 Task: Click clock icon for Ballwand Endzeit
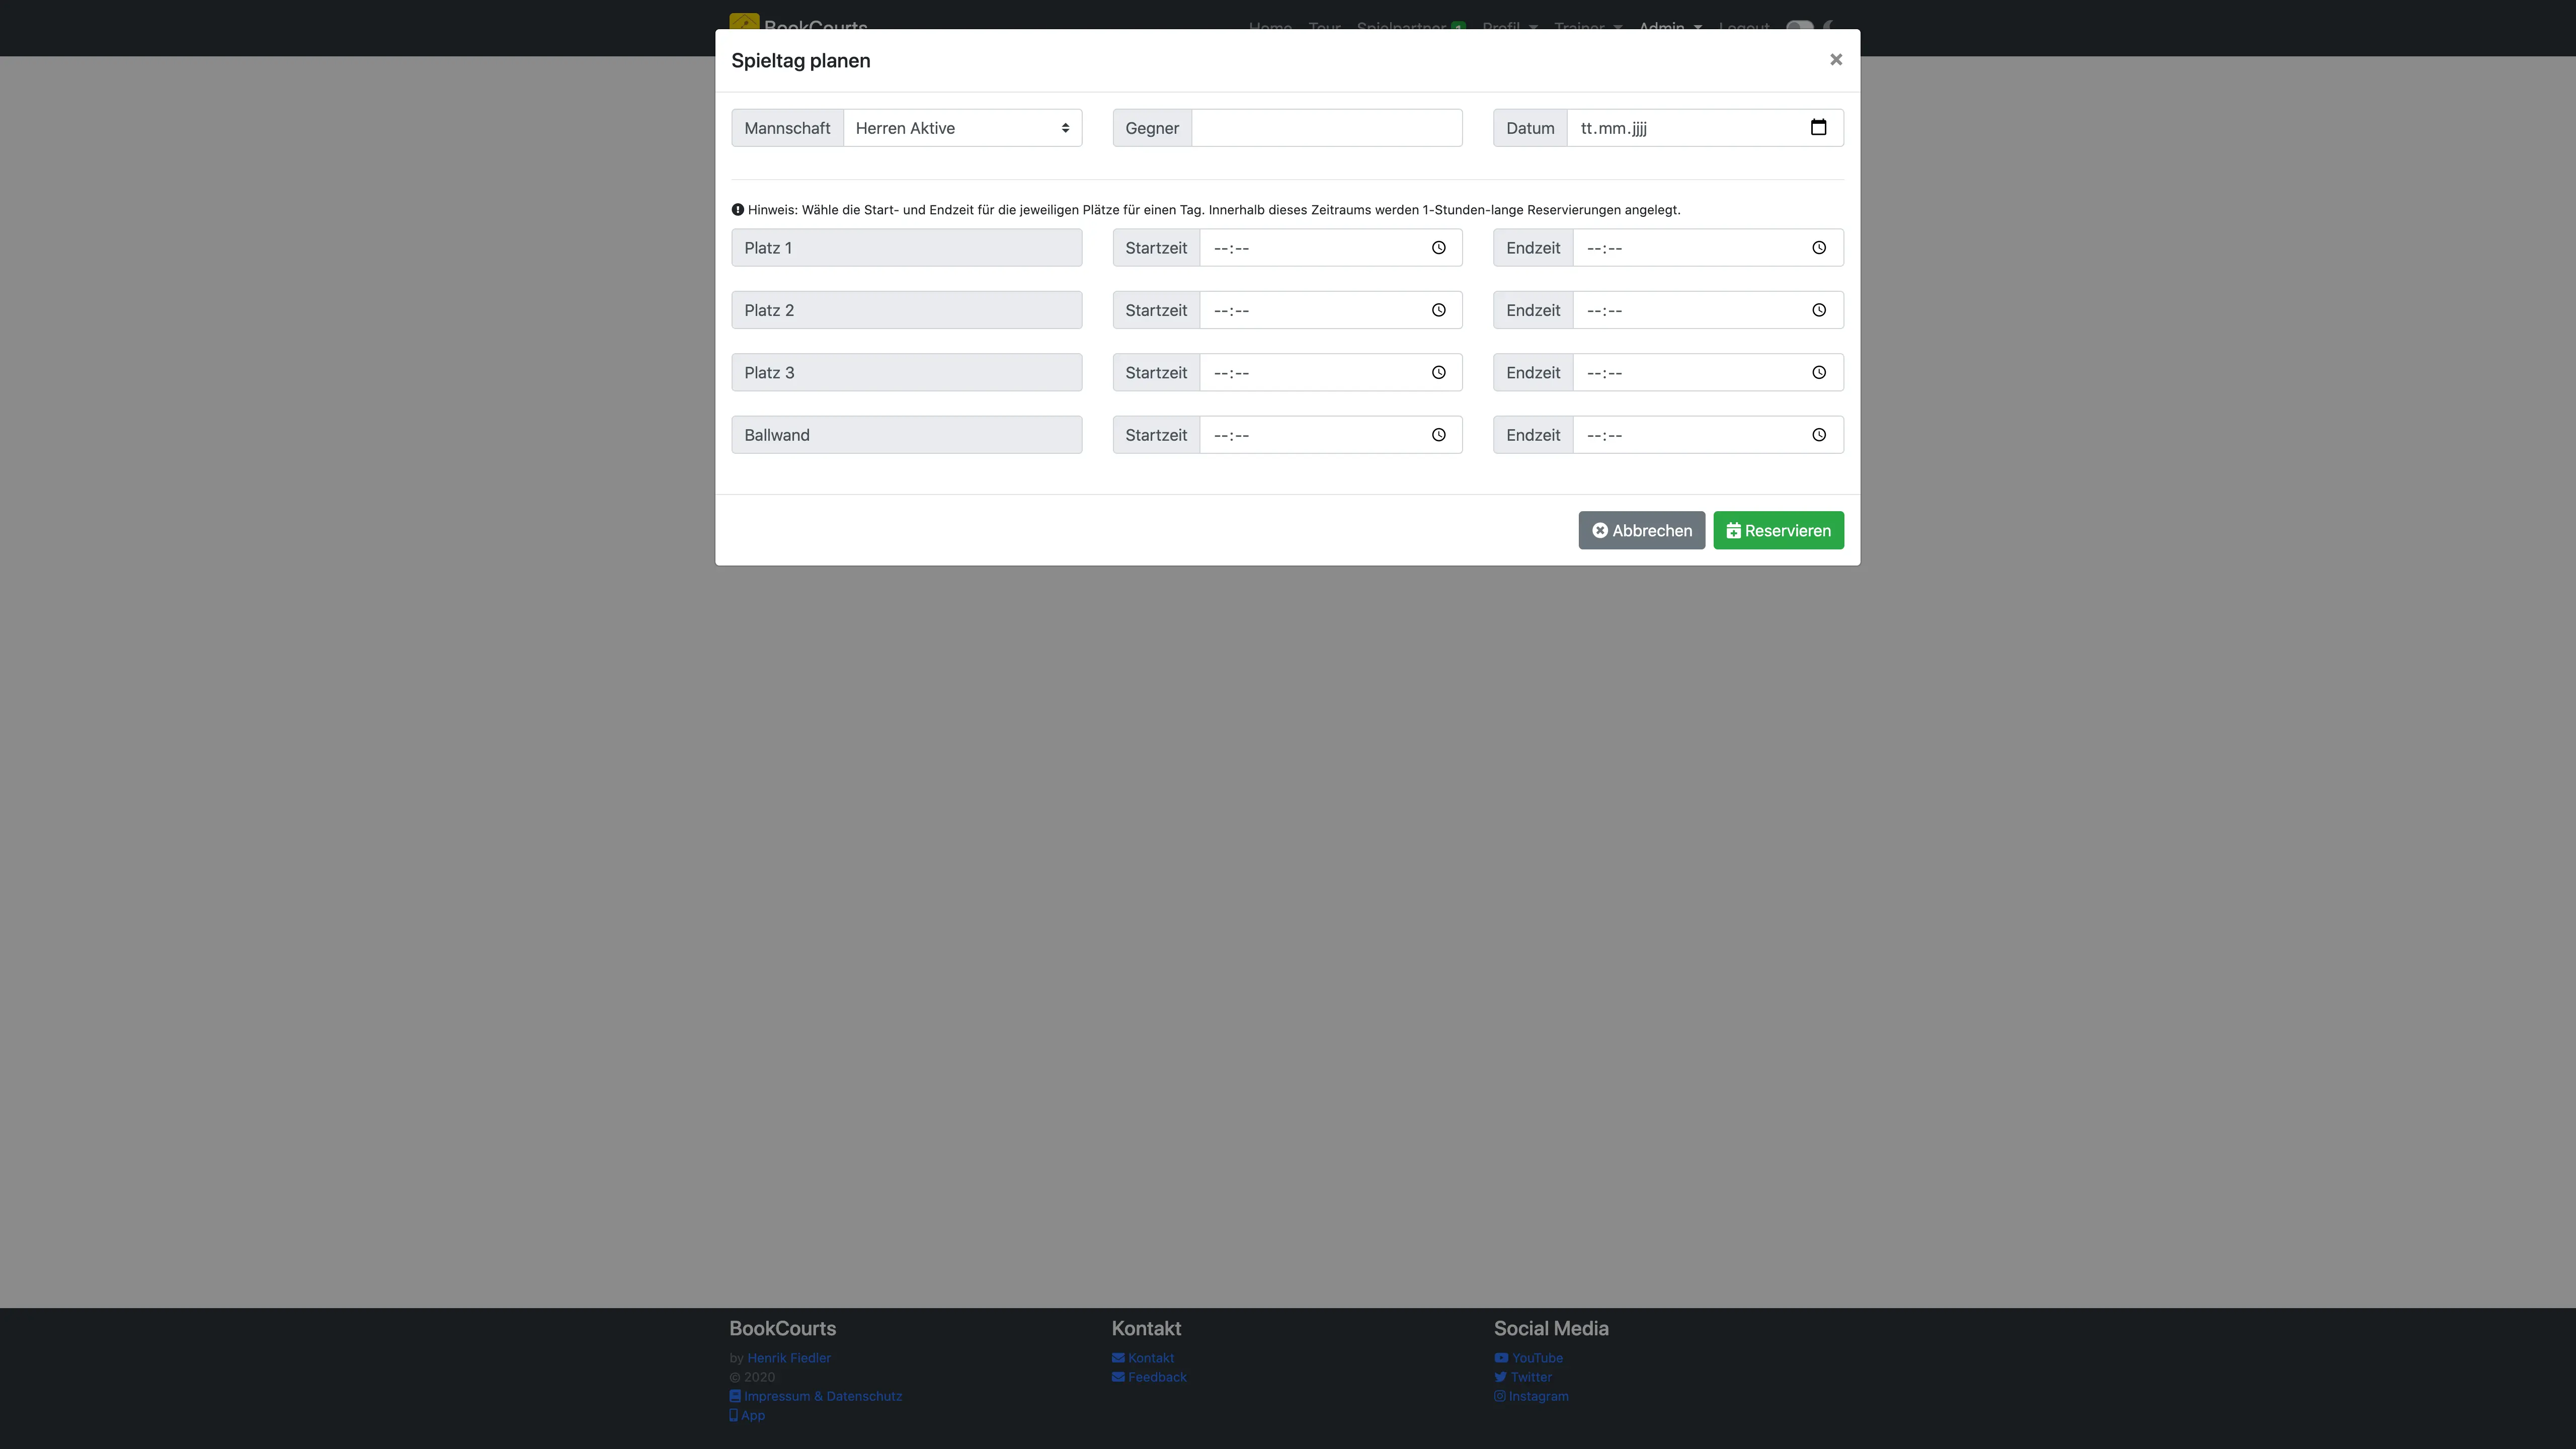click(x=1818, y=435)
